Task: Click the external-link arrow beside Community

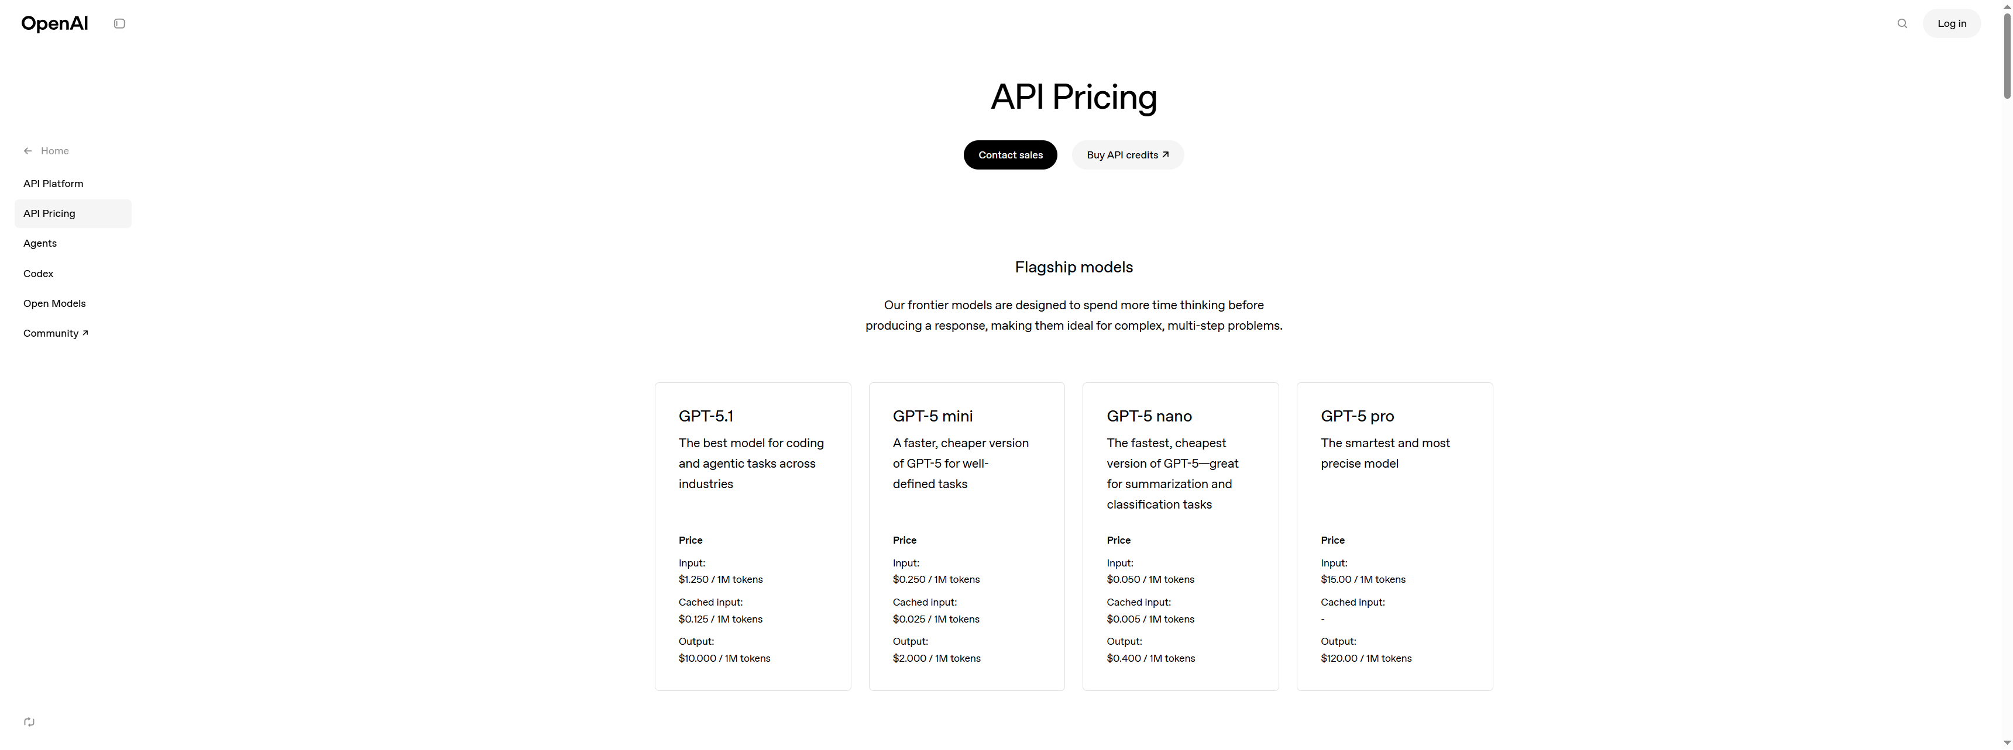Action: click(85, 333)
